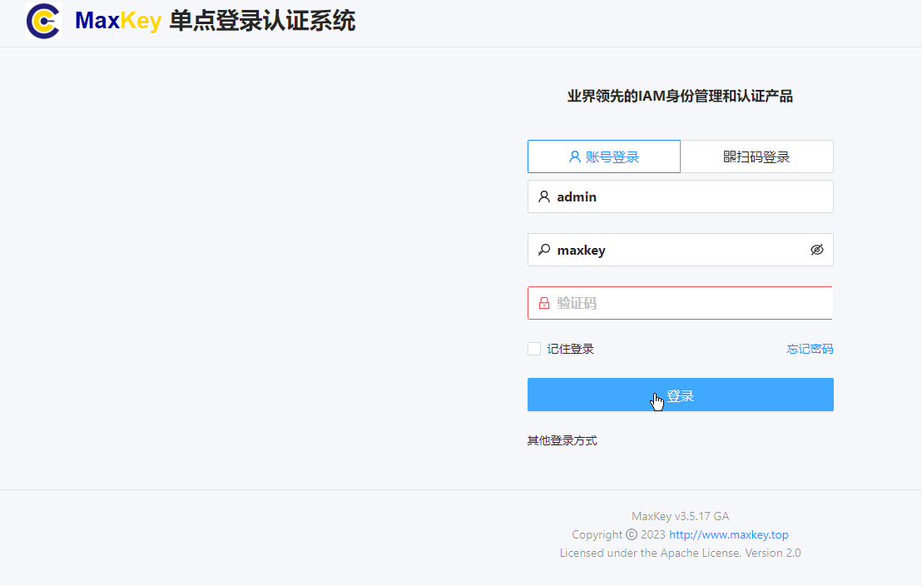Screen dimensions: 922x586
Task: Click the 验证码 captcha input field
Action: 680,302
